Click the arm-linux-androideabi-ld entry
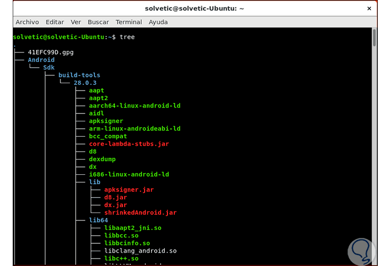Image resolution: width=391 pixels, height=266 pixels. (x=135, y=129)
